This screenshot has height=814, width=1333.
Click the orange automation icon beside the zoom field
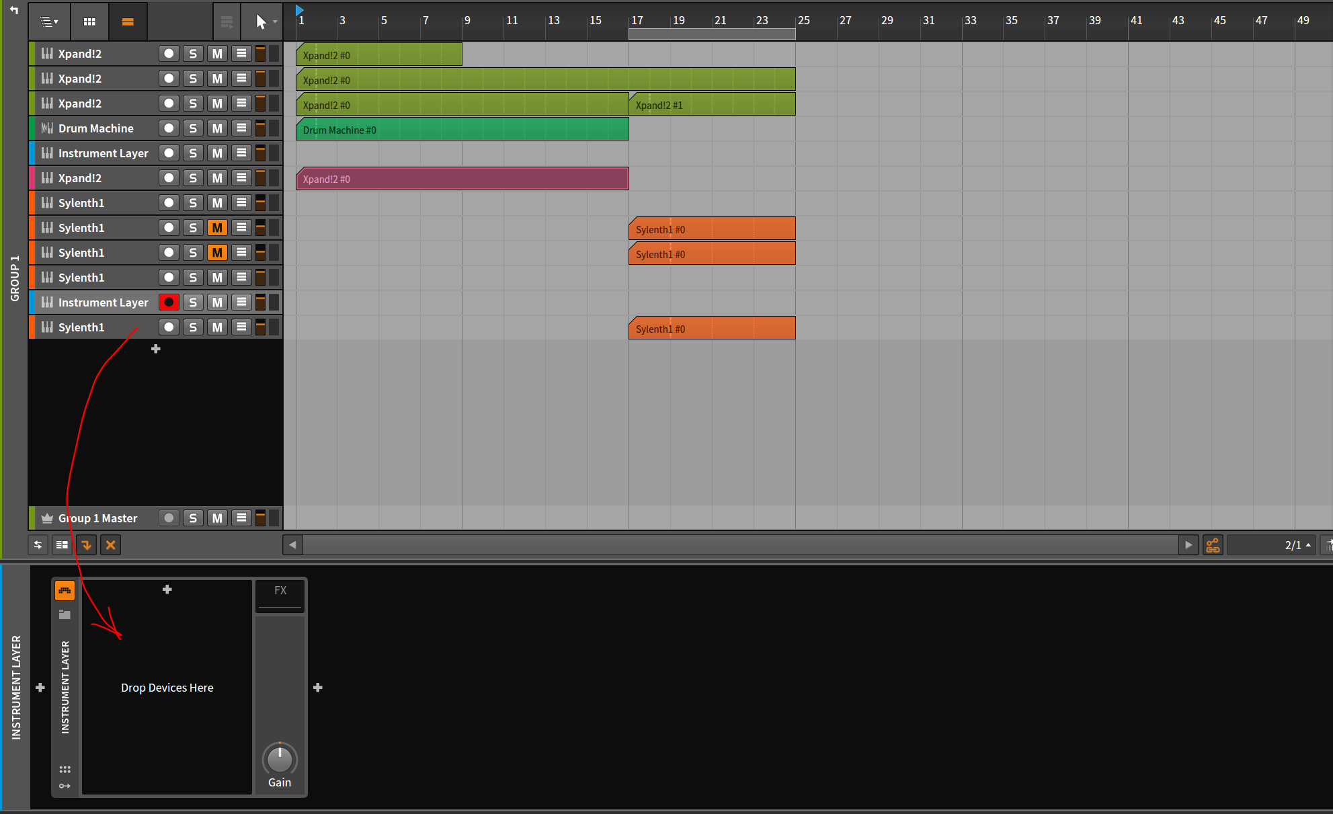(x=1213, y=545)
